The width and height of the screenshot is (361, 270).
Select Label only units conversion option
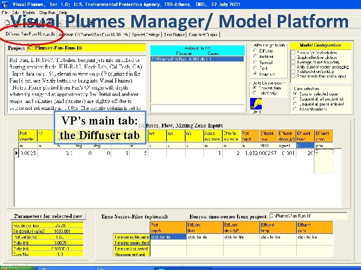pyautogui.click(x=255, y=93)
